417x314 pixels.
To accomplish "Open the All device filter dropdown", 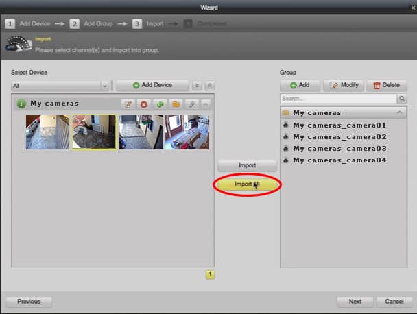I will coord(60,86).
